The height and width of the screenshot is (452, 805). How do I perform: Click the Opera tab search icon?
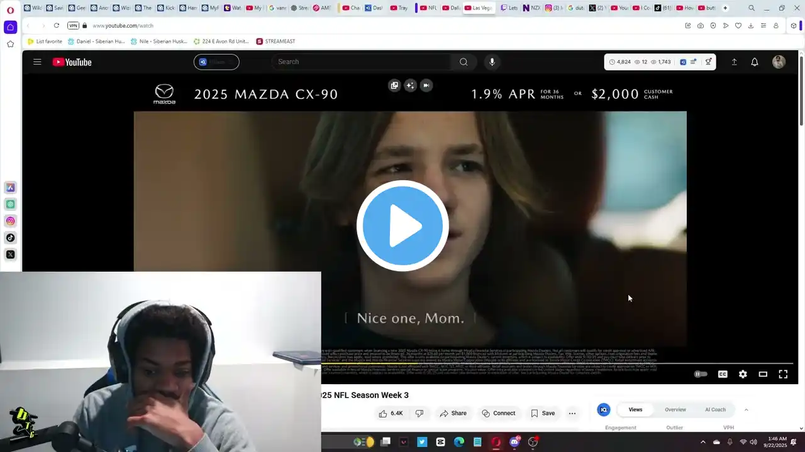752,8
